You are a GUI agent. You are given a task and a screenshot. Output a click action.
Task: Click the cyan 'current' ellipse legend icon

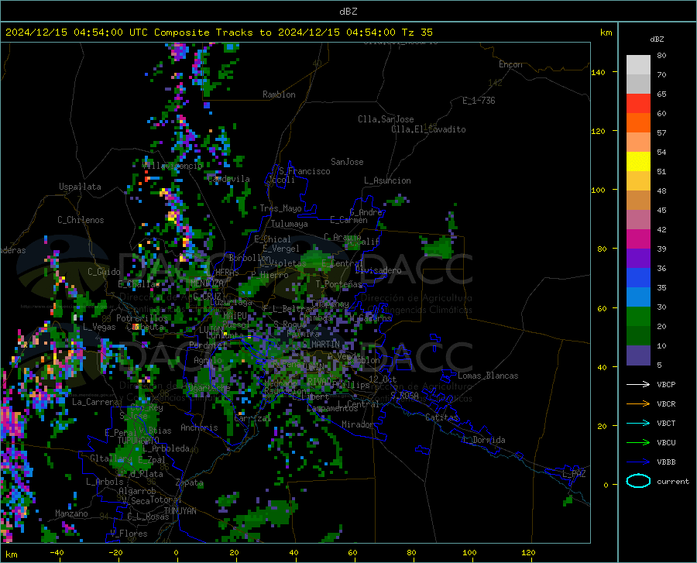tap(638, 481)
